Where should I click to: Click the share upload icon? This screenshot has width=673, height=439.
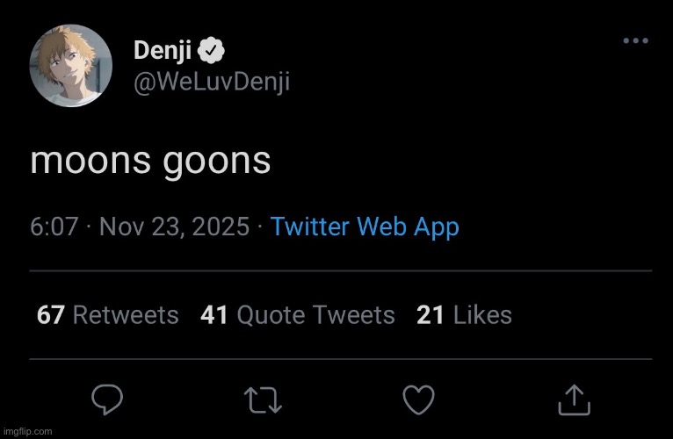pos(574,400)
